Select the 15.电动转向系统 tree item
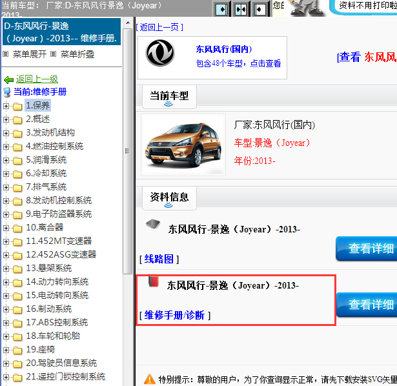 point(57,296)
